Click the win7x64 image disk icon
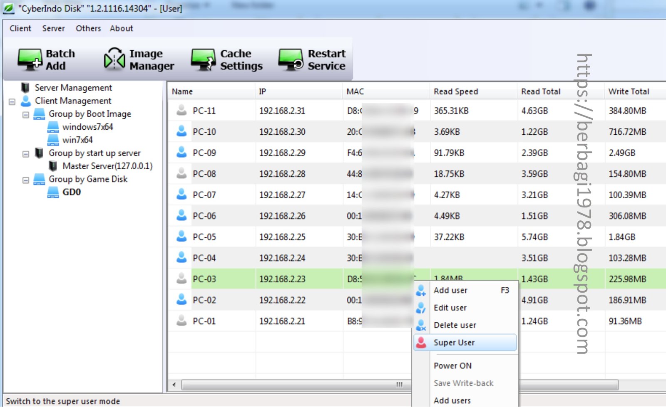This screenshot has height=407, width=666. (53, 140)
